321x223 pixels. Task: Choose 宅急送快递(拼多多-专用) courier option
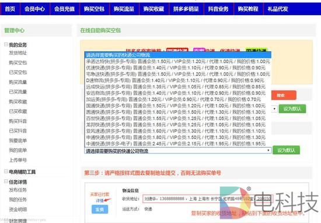click(x=178, y=74)
